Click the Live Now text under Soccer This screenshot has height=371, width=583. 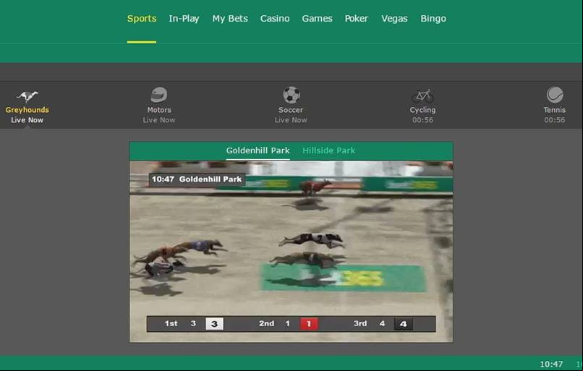click(291, 120)
